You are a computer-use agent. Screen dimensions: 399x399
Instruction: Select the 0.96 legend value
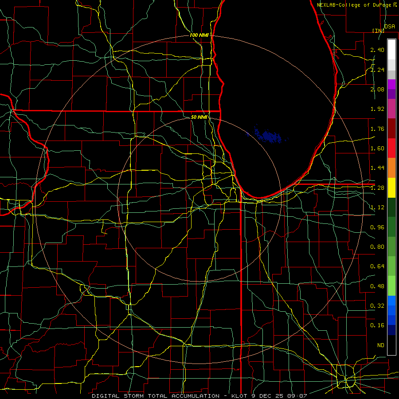[377, 227]
